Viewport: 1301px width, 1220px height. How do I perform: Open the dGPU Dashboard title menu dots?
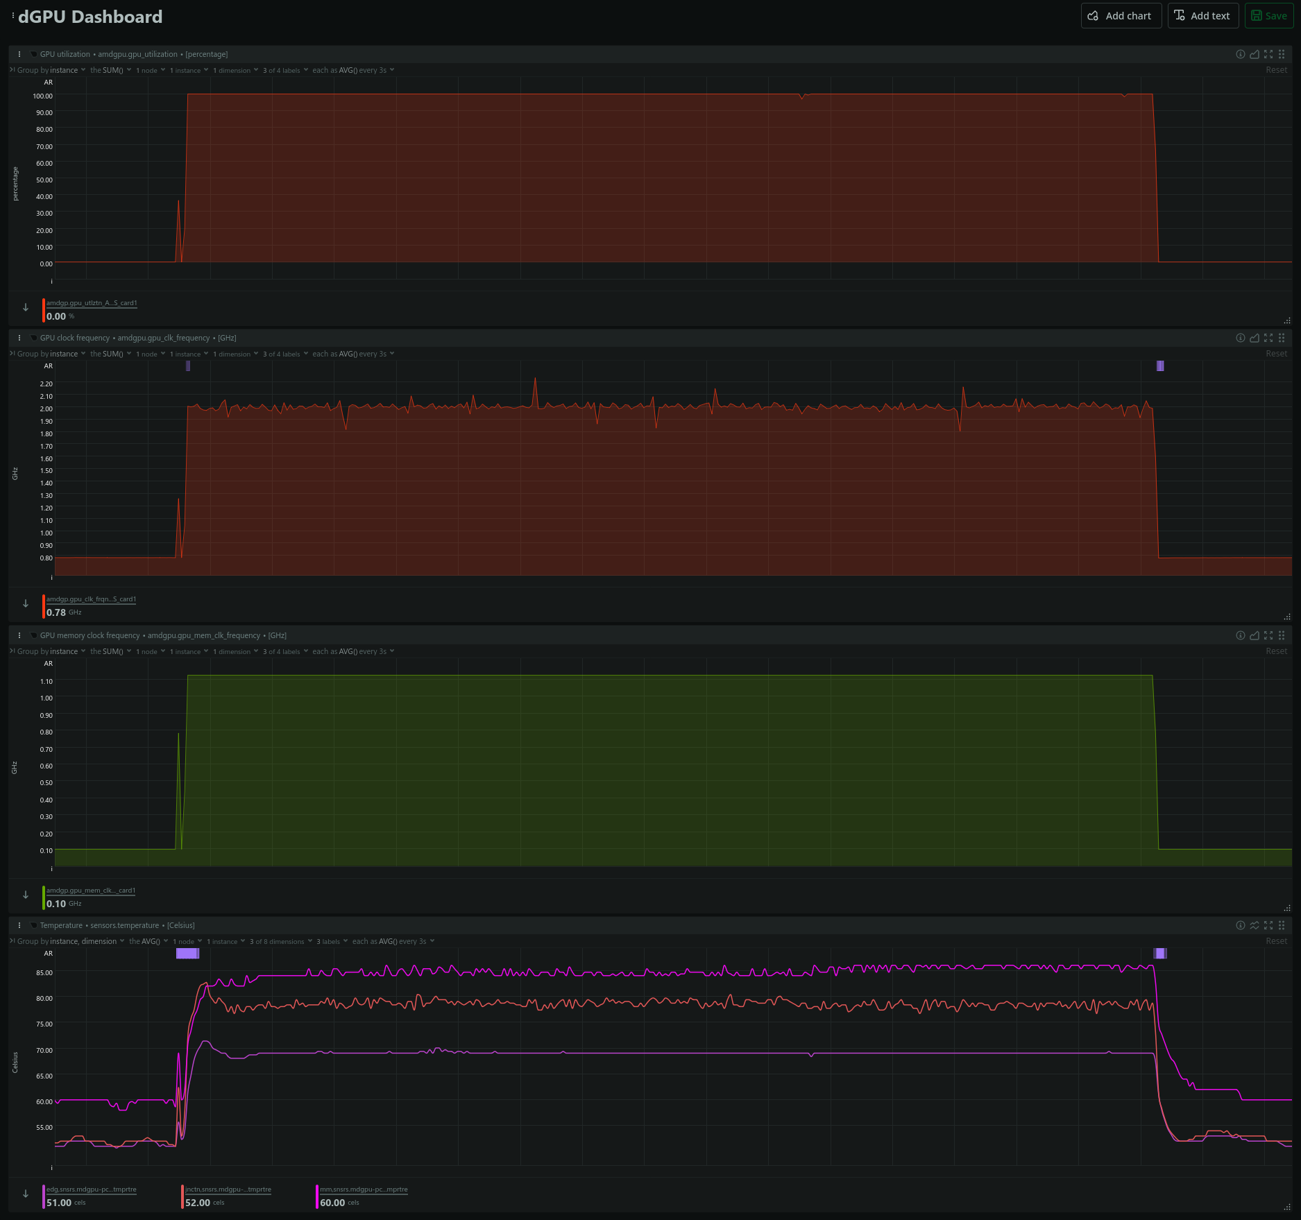(x=12, y=16)
